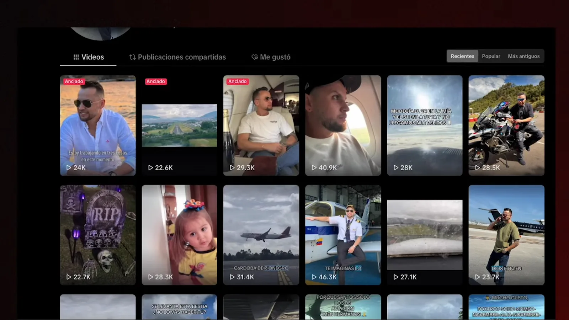Click play icon on the 27.1K video

[x=396, y=277]
